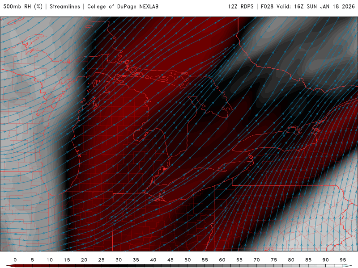The image size is (358, 268).
Task: Select the 50 label on the color scale
Action: [188, 260]
